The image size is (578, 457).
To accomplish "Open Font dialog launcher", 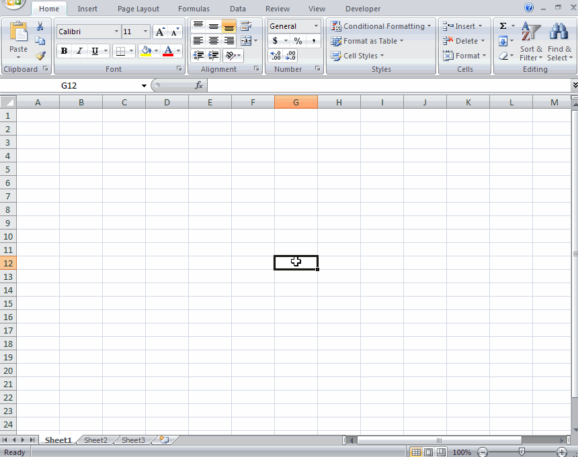I will 179,69.
